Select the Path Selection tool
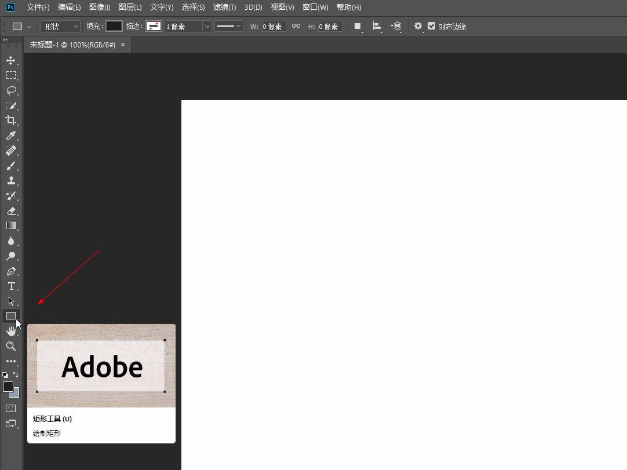 pos(11,301)
